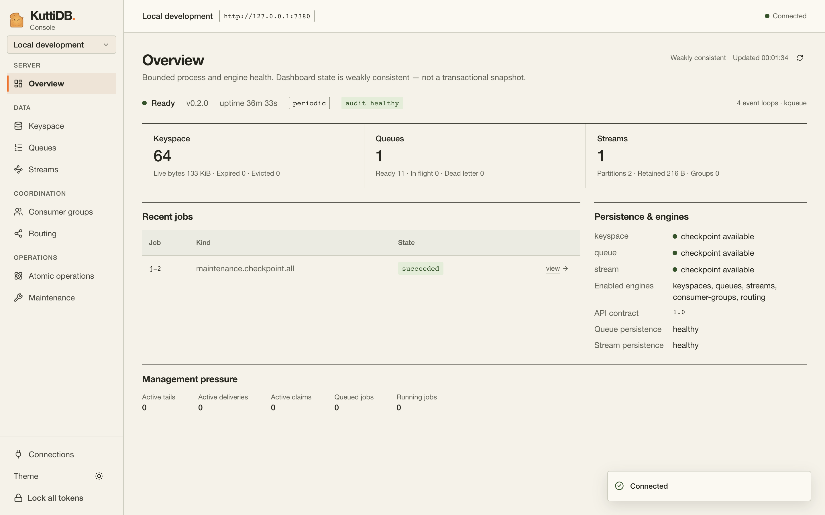This screenshot has width=825, height=515.
Task: Click uptime 36m 33s text
Action: coord(249,103)
